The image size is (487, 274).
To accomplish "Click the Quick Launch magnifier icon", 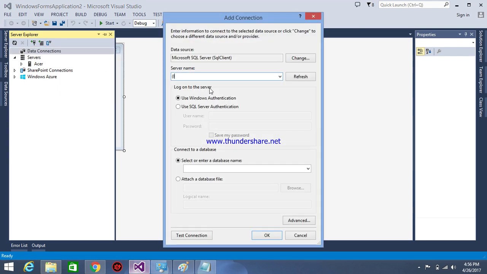I will [x=446, y=5].
